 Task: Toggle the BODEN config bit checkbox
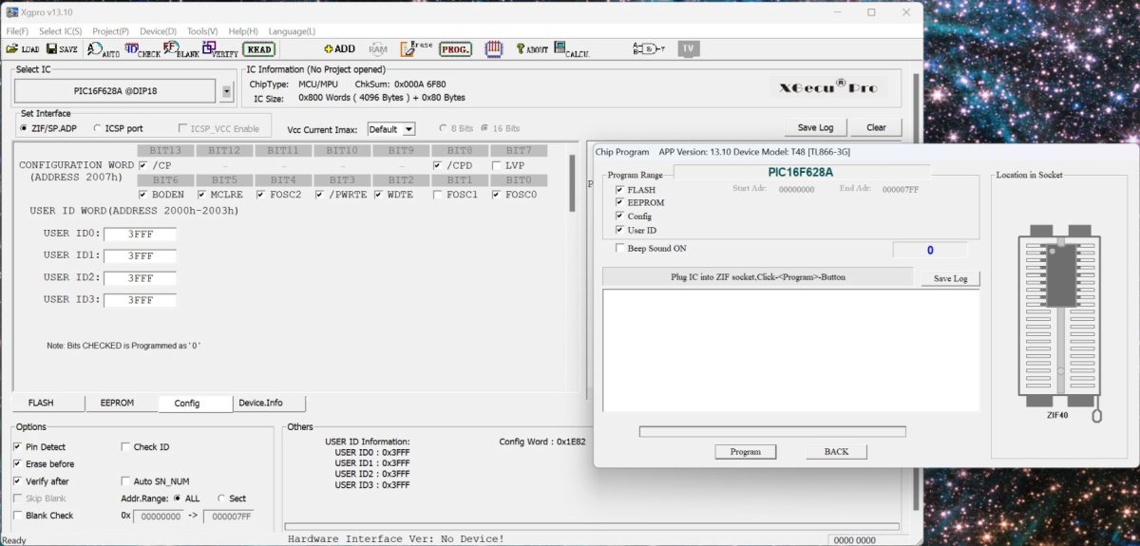(x=142, y=195)
